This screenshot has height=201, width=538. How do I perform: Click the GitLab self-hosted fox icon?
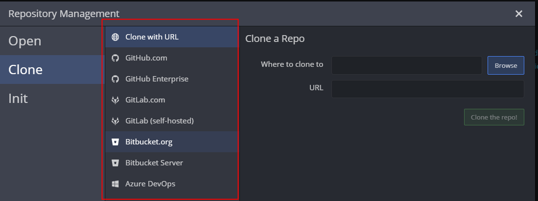[x=116, y=121]
